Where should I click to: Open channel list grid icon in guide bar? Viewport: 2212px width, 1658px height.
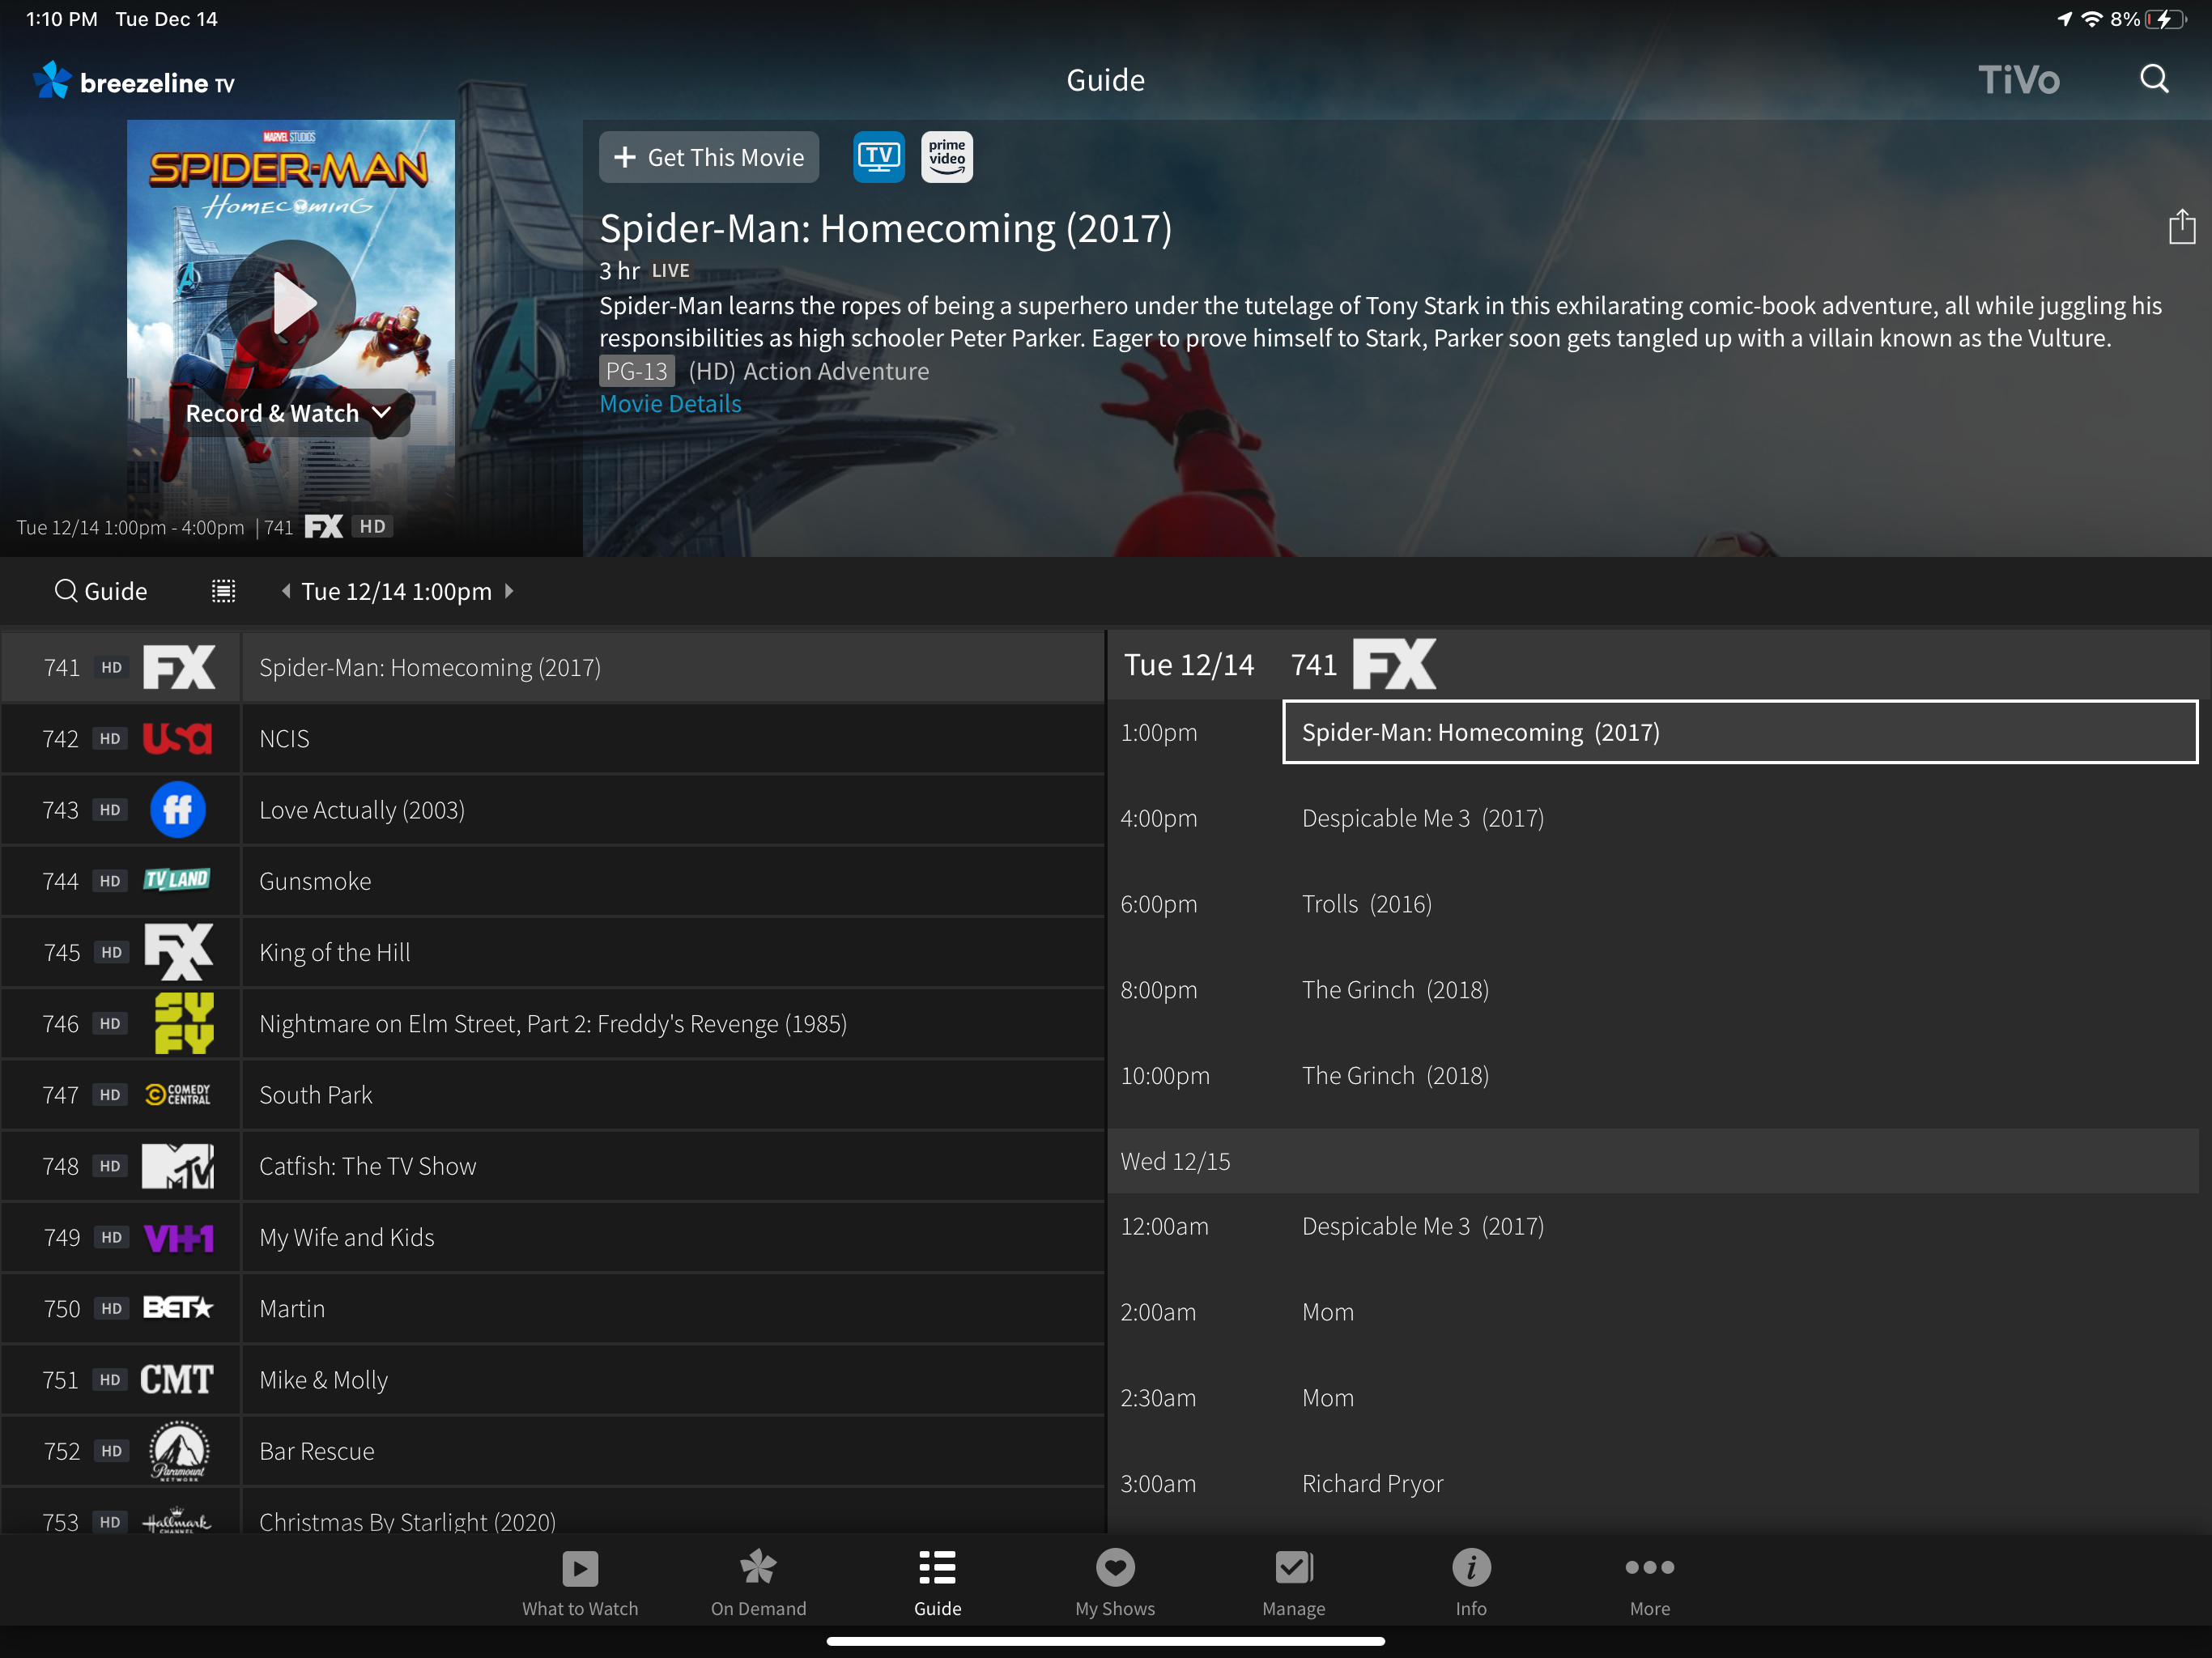(x=223, y=591)
